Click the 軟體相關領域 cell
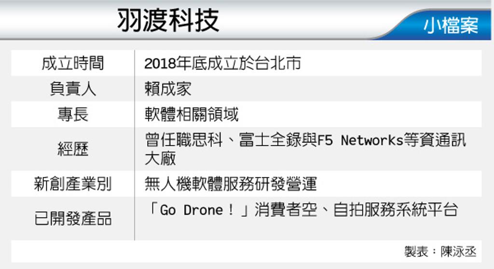Image resolution: width=494 pixels, height=269 pixels. (x=192, y=115)
